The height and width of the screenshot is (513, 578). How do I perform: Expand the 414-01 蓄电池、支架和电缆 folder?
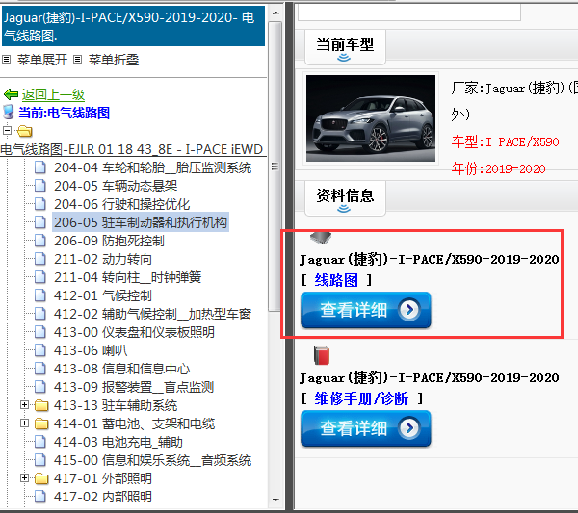[x=24, y=423]
